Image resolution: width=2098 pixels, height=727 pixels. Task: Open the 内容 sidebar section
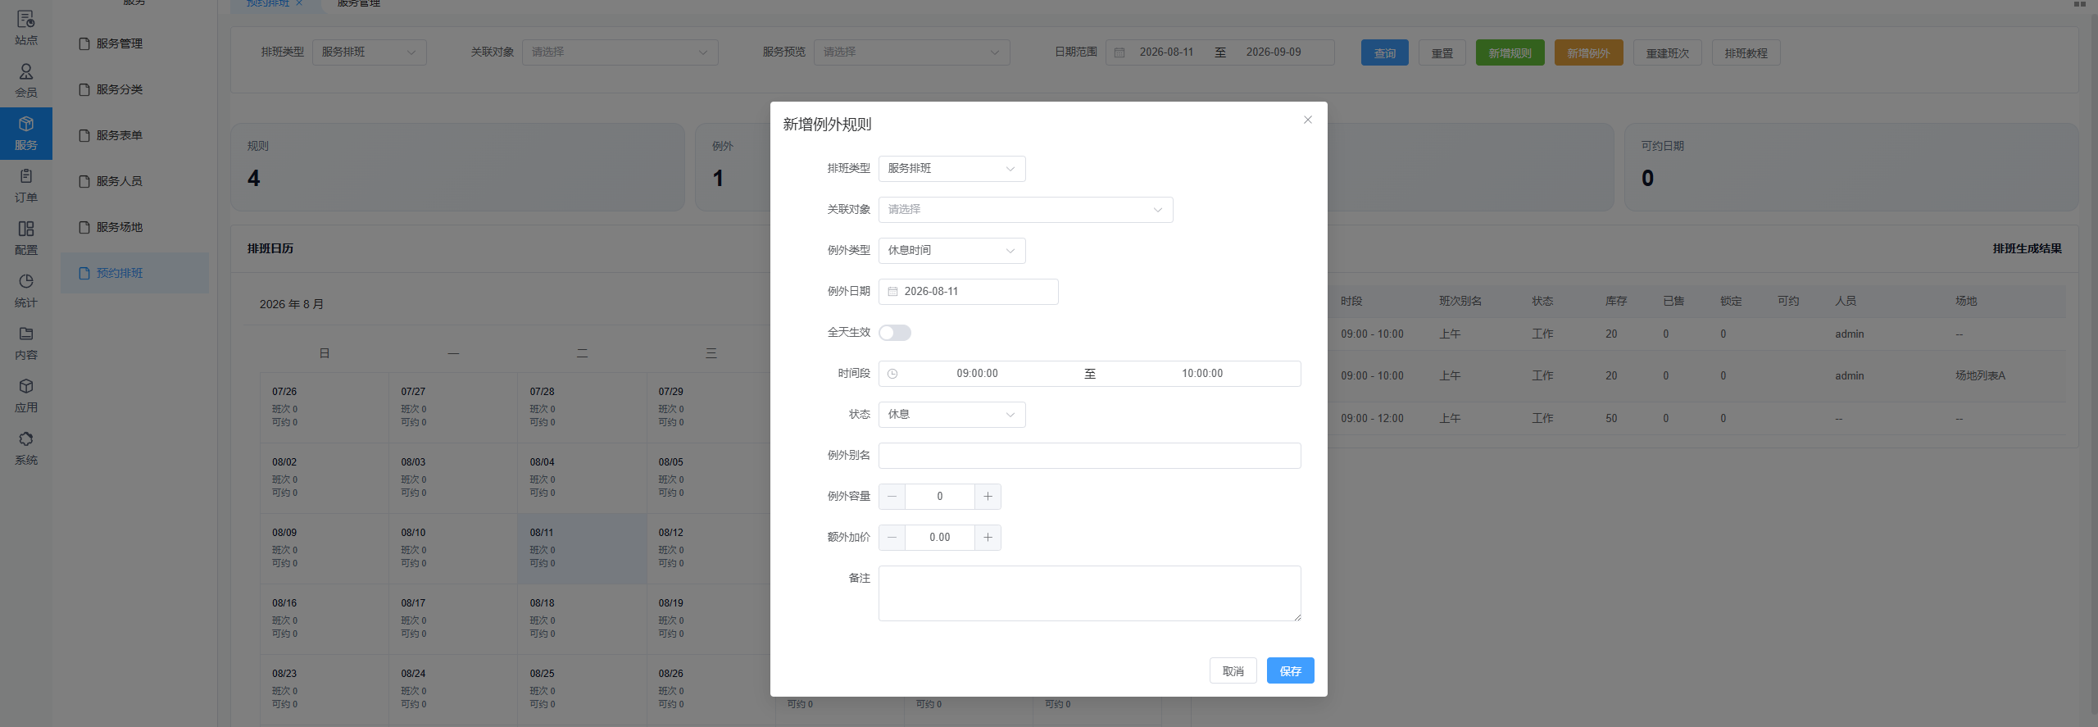pyautogui.click(x=26, y=343)
